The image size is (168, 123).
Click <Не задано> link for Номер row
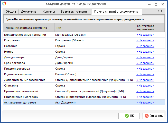point(145,52)
